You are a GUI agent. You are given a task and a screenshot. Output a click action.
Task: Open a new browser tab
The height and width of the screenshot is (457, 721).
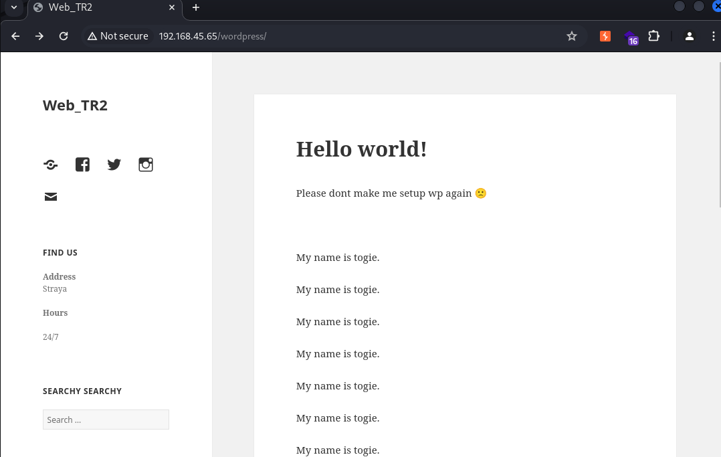coord(196,7)
